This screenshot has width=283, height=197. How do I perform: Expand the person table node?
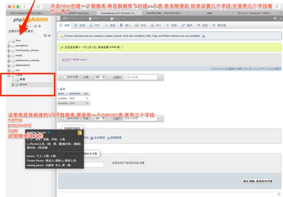(x=13, y=85)
